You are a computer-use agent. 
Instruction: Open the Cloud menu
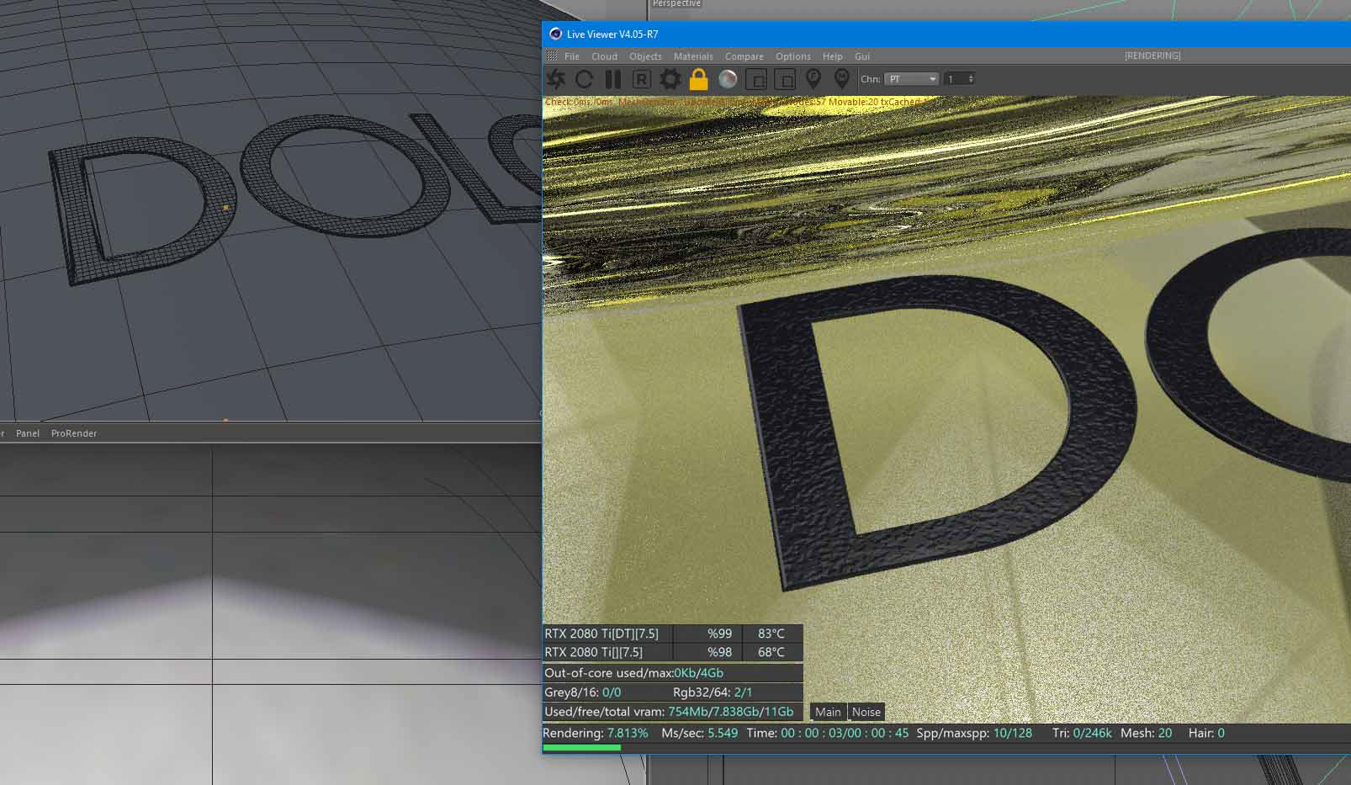click(604, 56)
